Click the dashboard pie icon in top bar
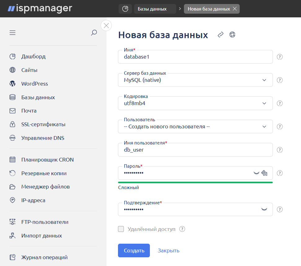The width and height of the screenshot is (301, 266). [x=125, y=9]
